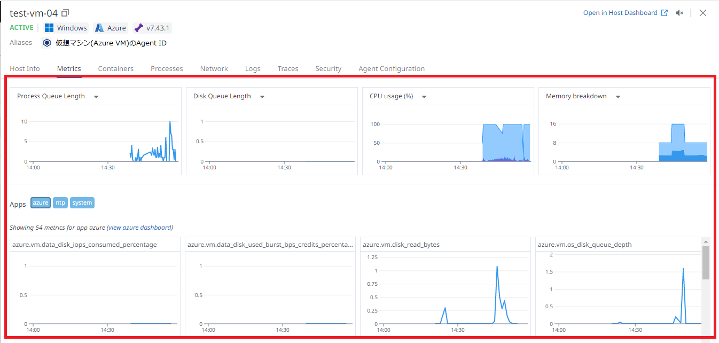Click the agent version v7.43.1 bone icon
This screenshot has height=343, width=719.
tap(139, 28)
